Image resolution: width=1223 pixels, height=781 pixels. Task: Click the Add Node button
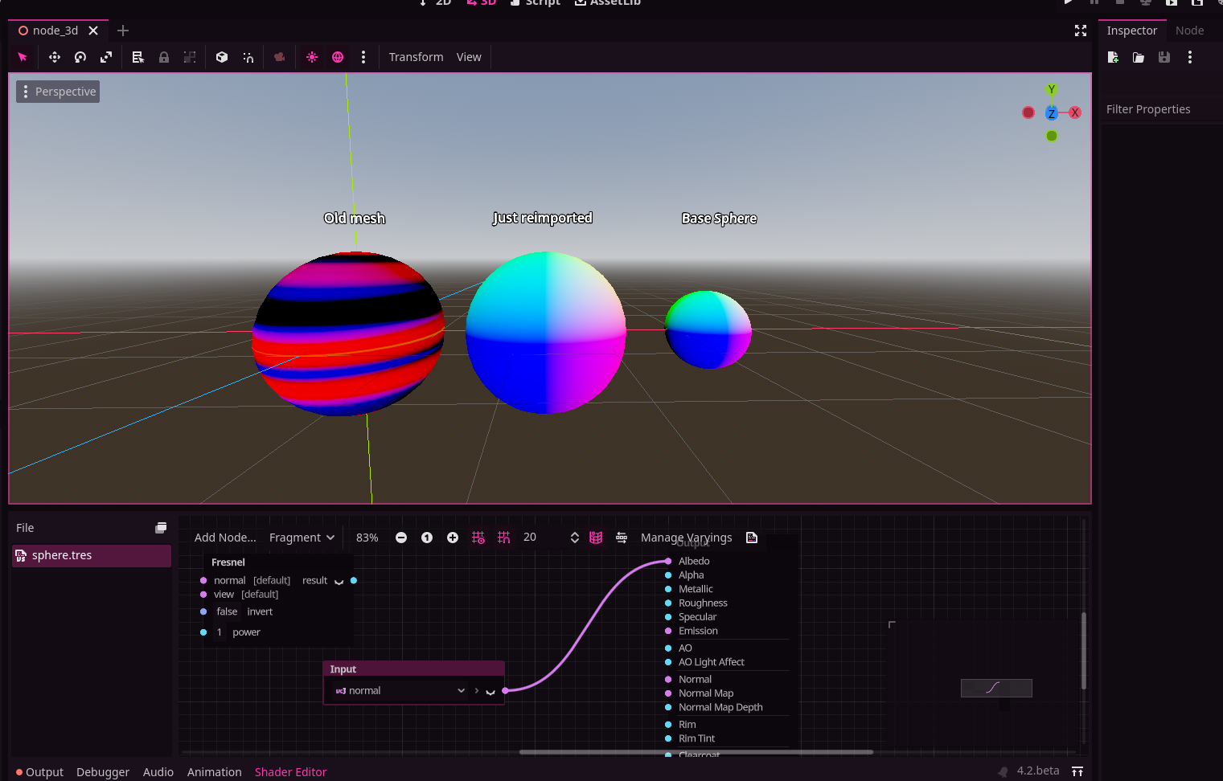pyautogui.click(x=225, y=537)
